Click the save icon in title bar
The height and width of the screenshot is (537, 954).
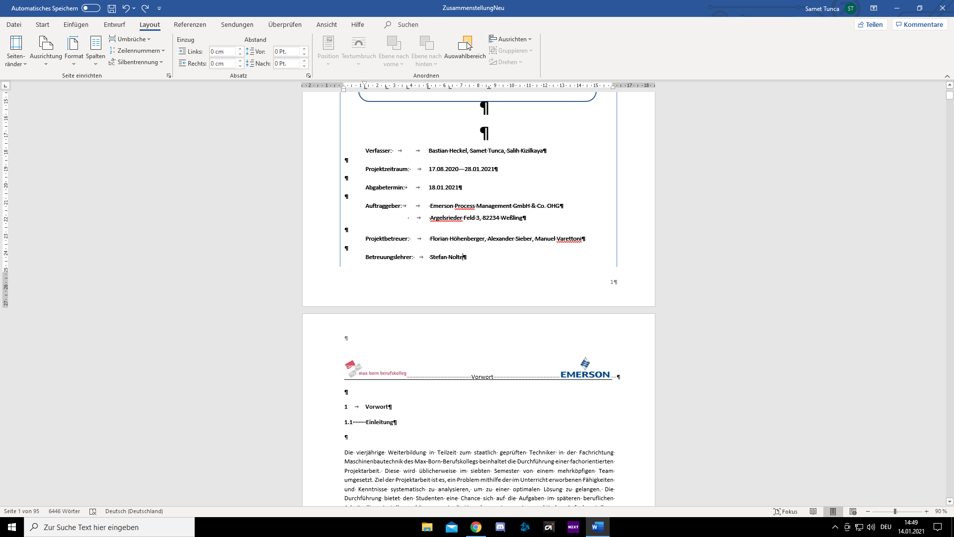(x=112, y=8)
